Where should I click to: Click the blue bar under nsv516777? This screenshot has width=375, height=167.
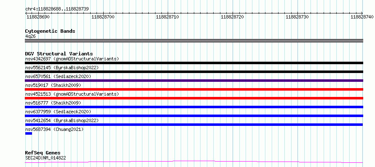click(x=194, y=107)
